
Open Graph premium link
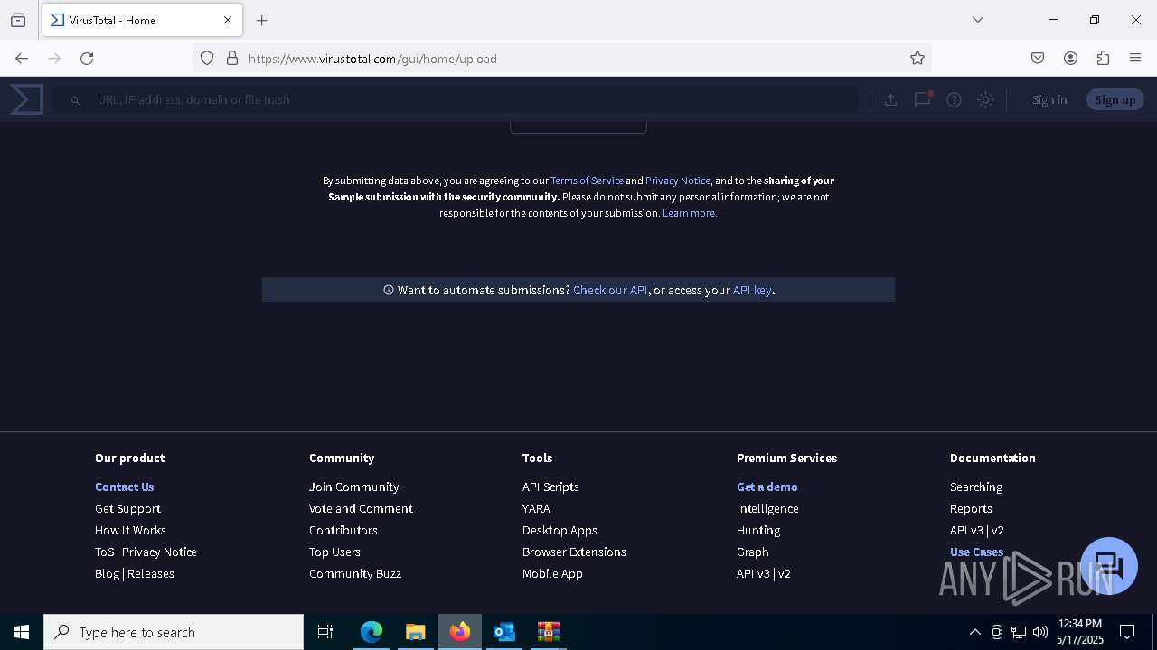(753, 552)
